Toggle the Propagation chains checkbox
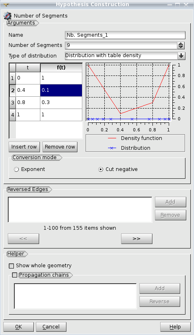 15,275
